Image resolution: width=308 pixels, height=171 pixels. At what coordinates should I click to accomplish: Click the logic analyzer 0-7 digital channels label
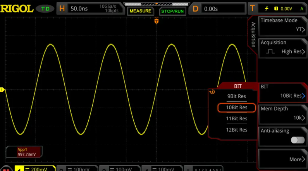pos(208,169)
